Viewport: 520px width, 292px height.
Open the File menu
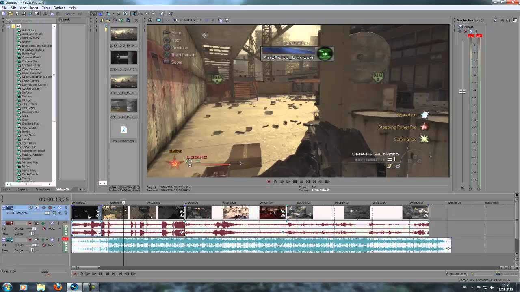(x=4, y=8)
